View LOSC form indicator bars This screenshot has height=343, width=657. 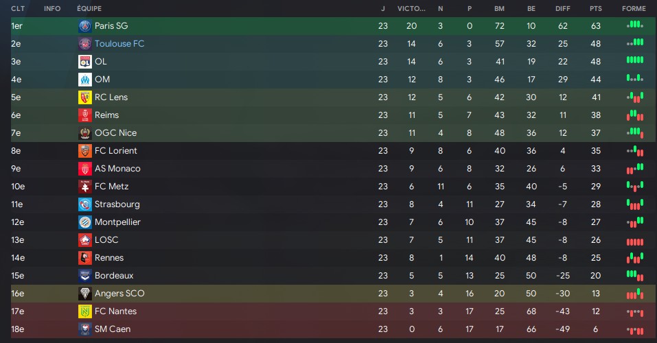point(635,241)
